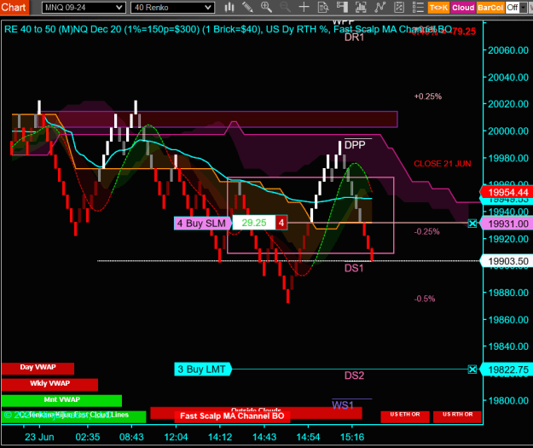The height and width of the screenshot is (448, 533).
Task: Click the greyed zoom out magnifier icon
Action: pyautogui.click(x=285, y=7)
